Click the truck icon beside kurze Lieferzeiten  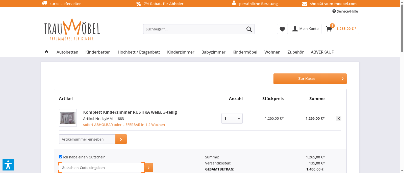tap(44, 3)
